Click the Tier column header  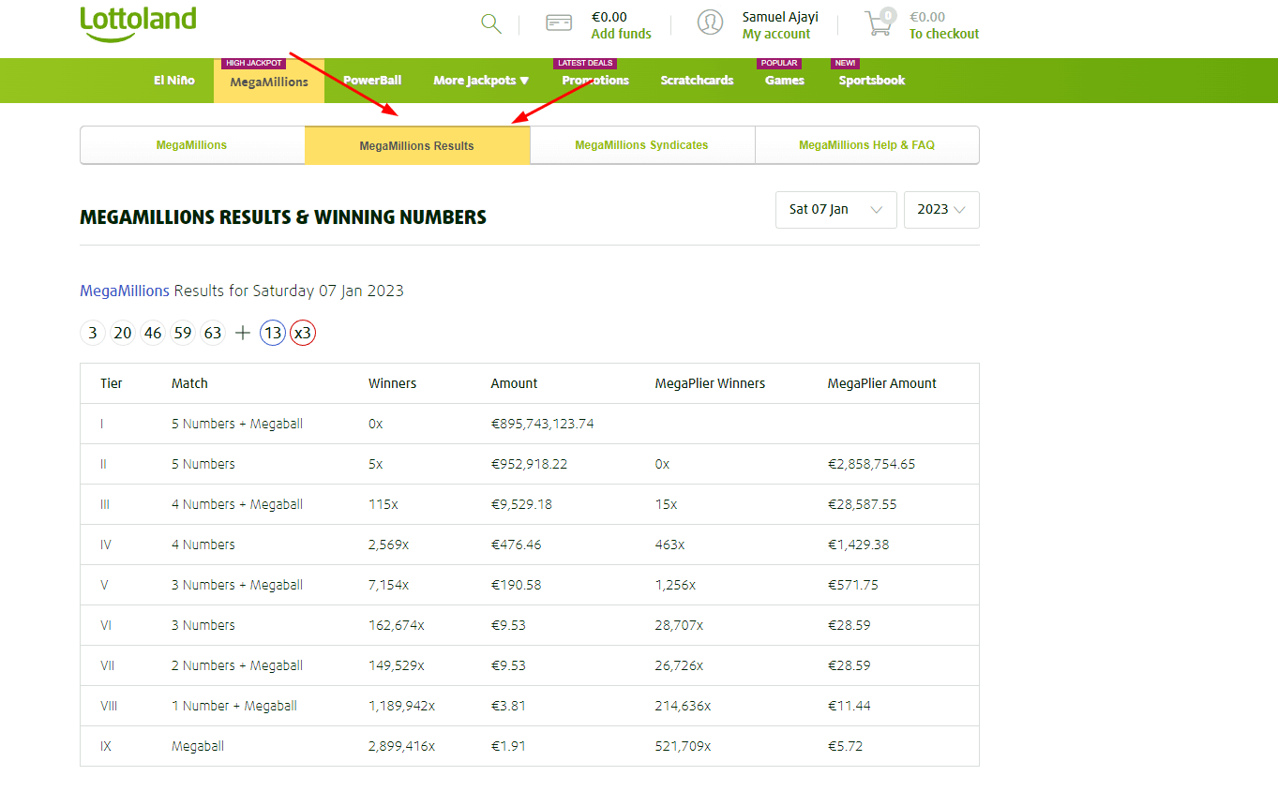(112, 383)
